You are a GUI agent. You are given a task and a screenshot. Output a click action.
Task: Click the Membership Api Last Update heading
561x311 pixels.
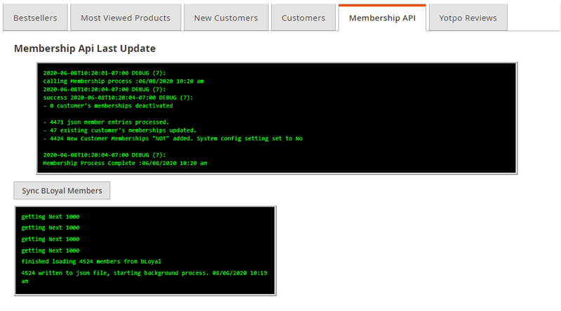click(85, 48)
